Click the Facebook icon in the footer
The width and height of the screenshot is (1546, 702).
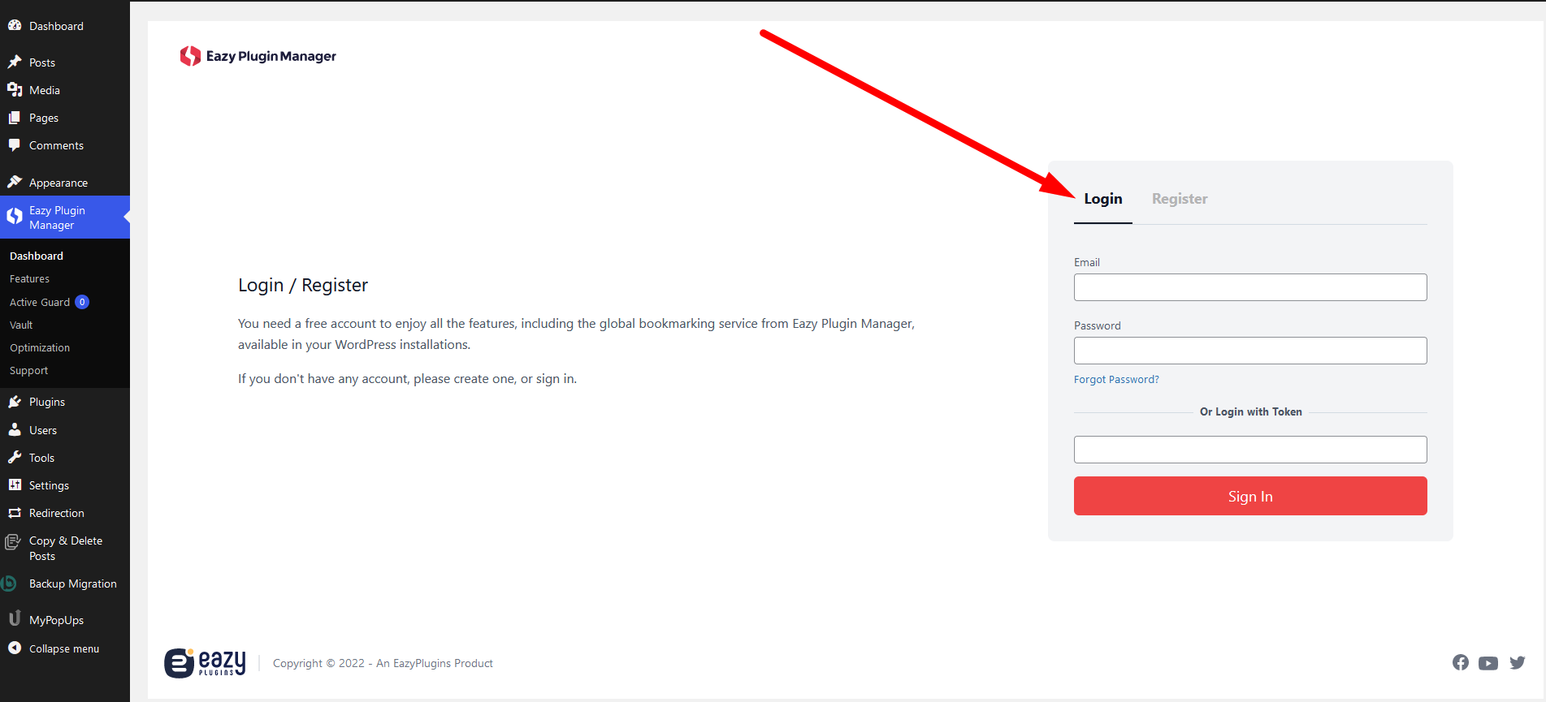1460,662
